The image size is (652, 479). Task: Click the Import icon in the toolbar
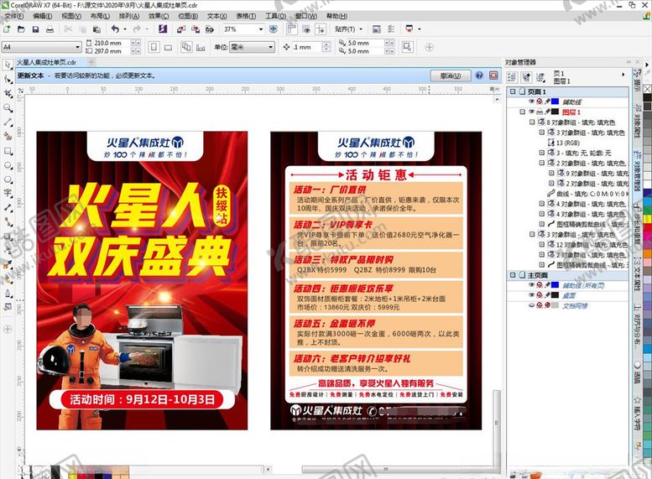(x=181, y=29)
